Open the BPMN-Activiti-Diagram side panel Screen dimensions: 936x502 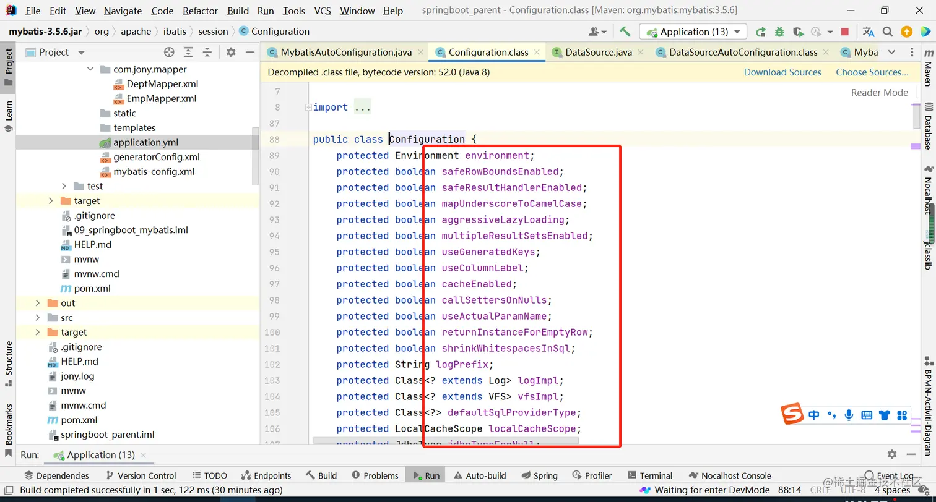click(928, 407)
